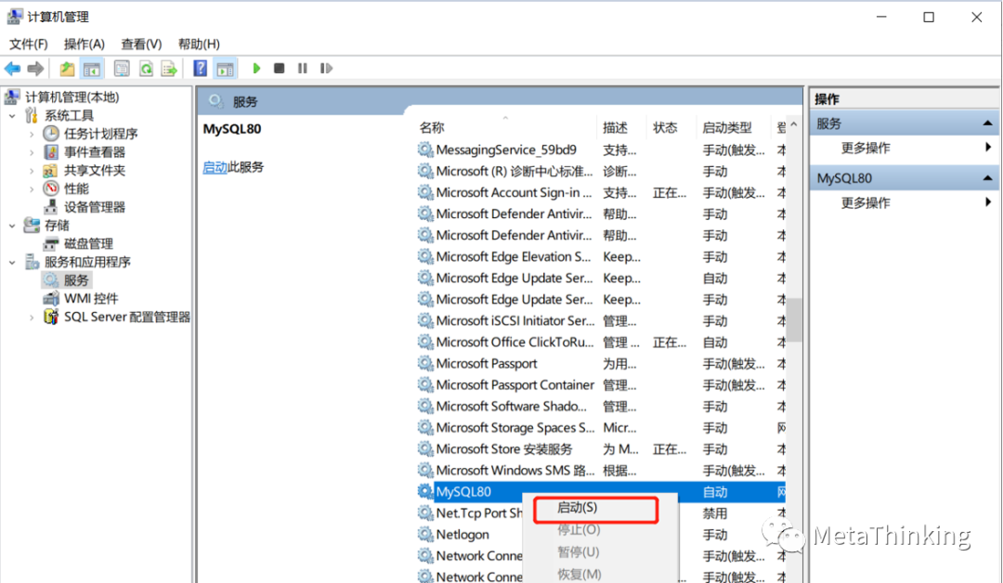Viewport: 1003px width, 583px height.
Task: Open the 帮助(H) menu
Action: coord(199,44)
